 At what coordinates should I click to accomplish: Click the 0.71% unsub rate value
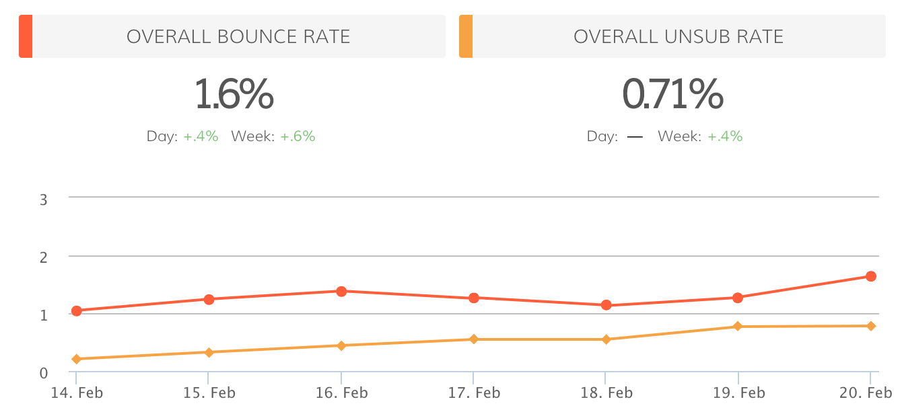pyautogui.click(x=672, y=94)
